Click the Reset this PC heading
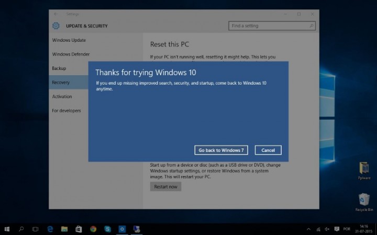 (170, 44)
